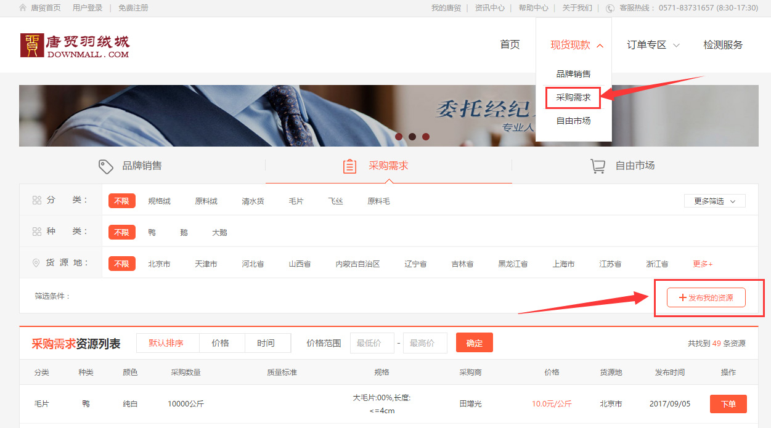Filter species by 鹅
This screenshot has height=428, width=771.
[184, 232]
